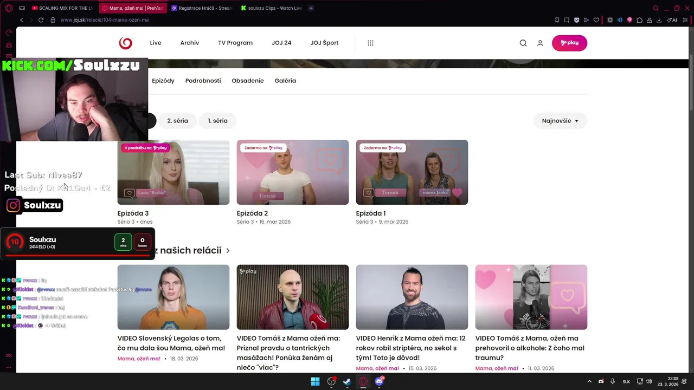
Task: Click the 'Mama, ožeň ma!' tag under Legolas article
Action: point(139,359)
